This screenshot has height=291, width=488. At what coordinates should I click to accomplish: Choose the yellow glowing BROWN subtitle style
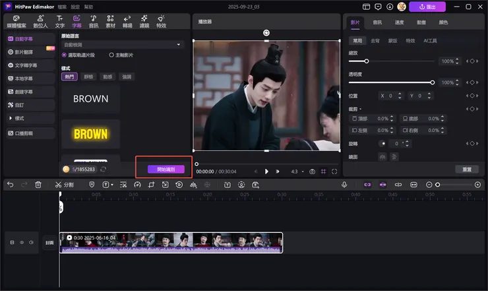(90, 134)
